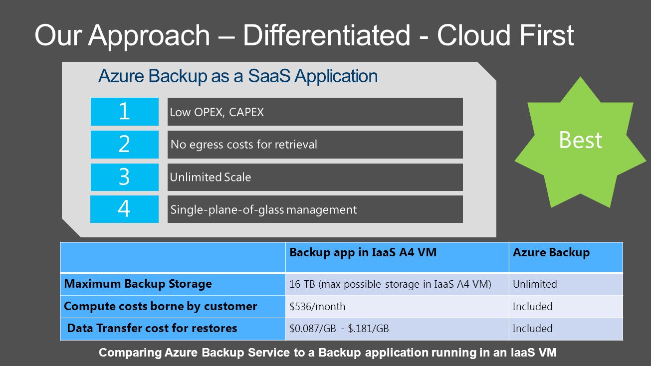Select the Backup app in IaaS A4 VM header
This screenshot has height=366, width=651.
point(397,257)
